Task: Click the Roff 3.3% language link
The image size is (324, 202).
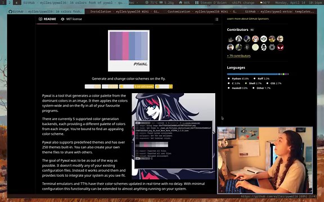Action: click(x=262, y=79)
